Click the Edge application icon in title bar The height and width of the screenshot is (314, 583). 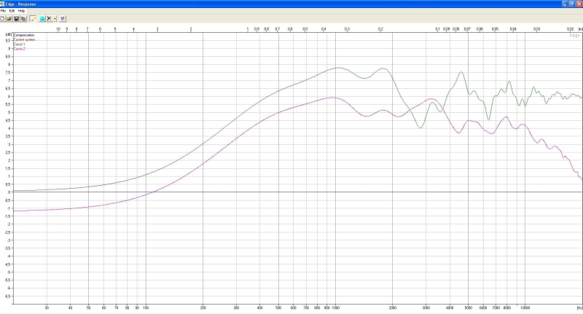(4, 4)
